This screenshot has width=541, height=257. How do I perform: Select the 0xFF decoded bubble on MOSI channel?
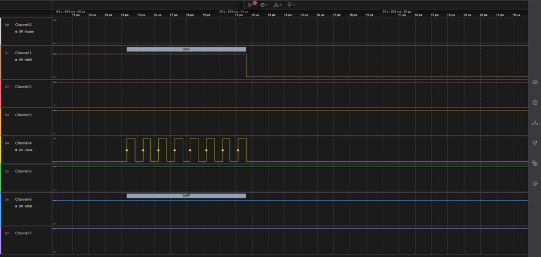(186, 196)
